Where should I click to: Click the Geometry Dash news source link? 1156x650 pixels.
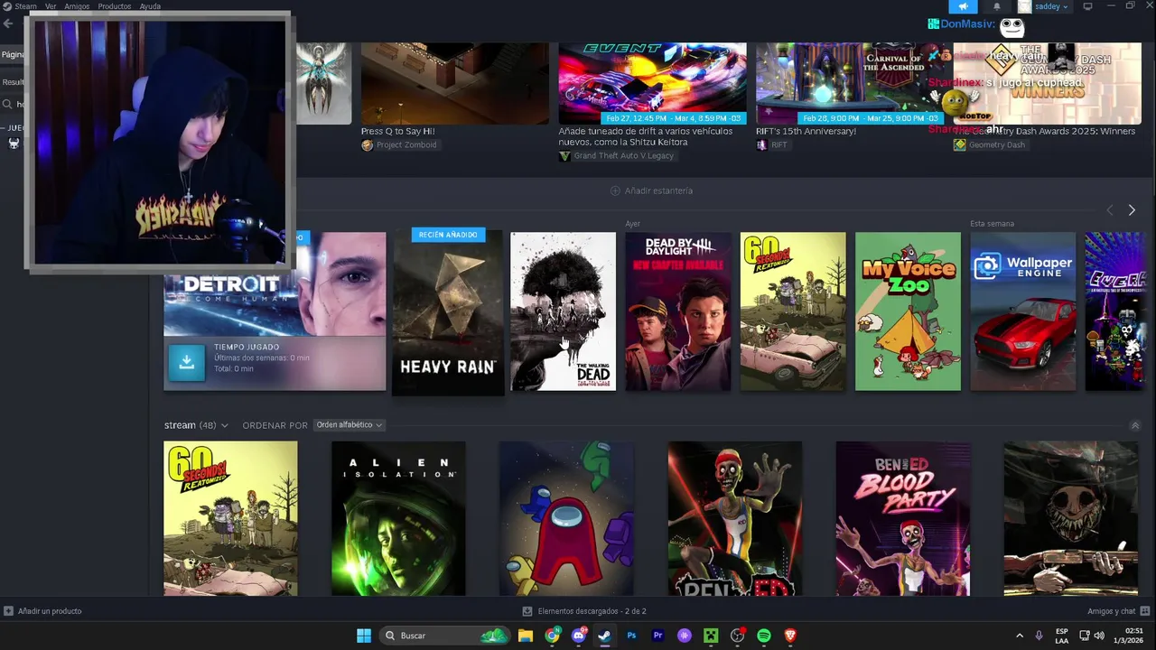(990, 145)
